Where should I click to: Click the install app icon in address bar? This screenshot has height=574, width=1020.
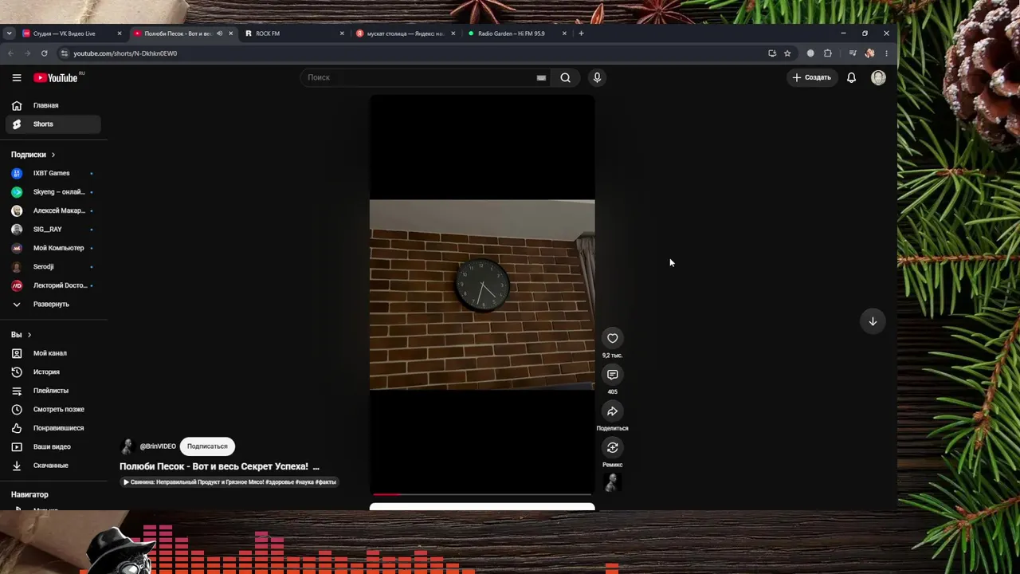(771, 53)
